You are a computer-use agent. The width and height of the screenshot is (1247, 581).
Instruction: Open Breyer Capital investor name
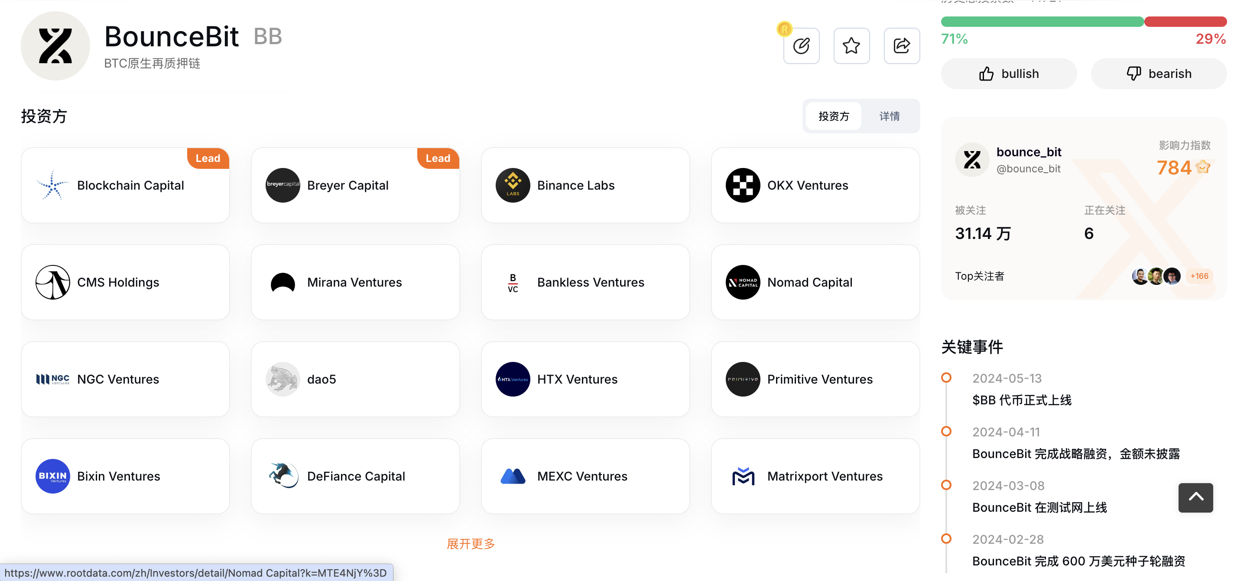[347, 185]
